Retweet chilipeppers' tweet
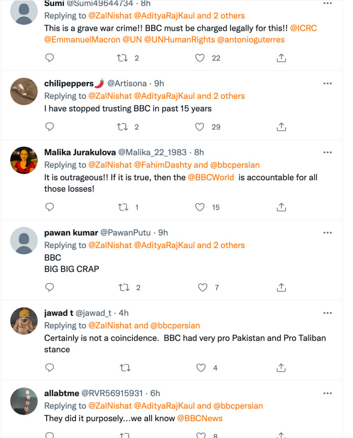353x438 pixels. tap(123, 127)
